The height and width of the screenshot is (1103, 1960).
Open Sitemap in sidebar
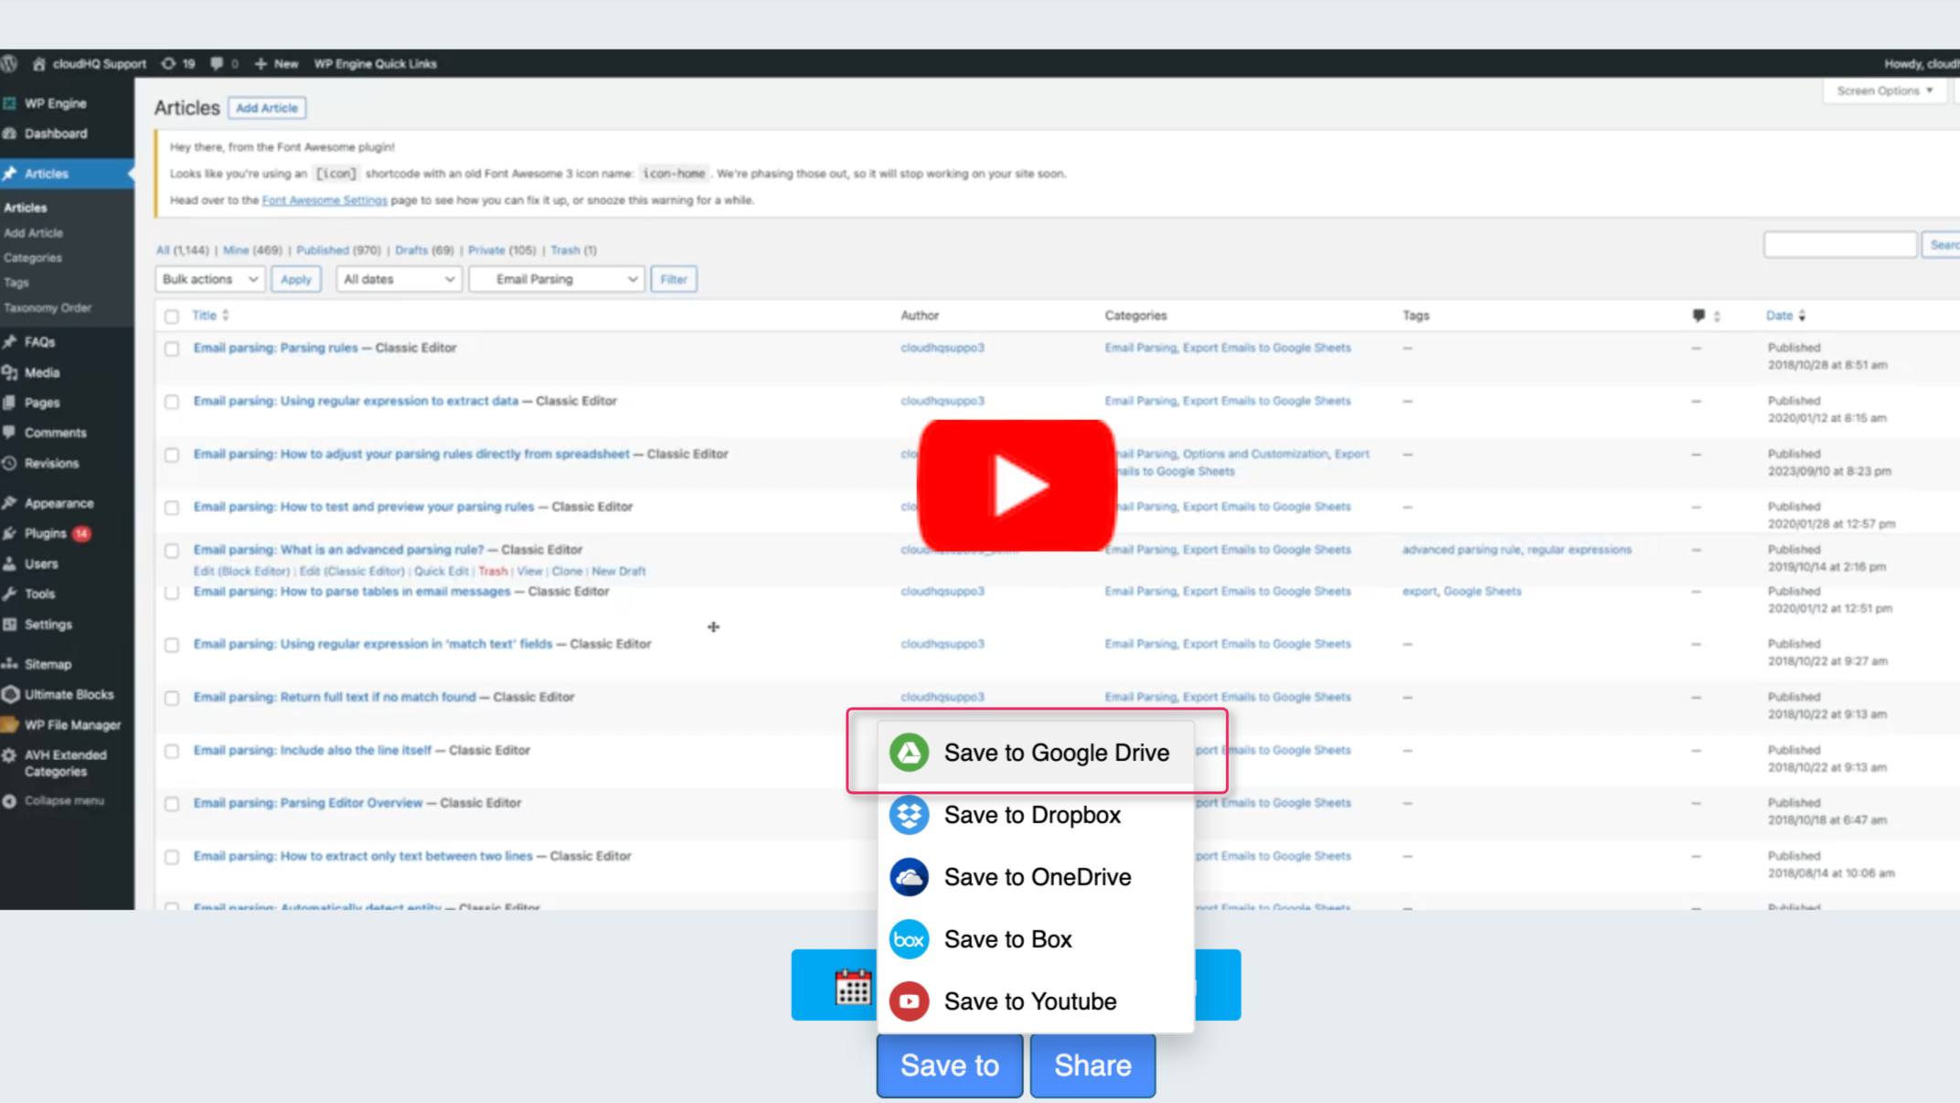[48, 664]
